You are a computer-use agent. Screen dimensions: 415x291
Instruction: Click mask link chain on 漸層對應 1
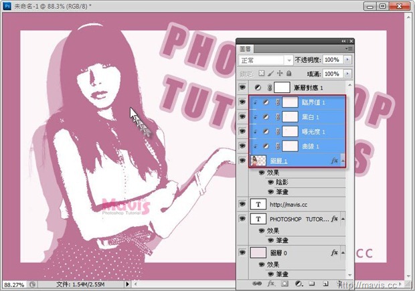point(270,88)
